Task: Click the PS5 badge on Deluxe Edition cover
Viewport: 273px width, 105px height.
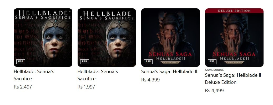Action: point(212,62)
